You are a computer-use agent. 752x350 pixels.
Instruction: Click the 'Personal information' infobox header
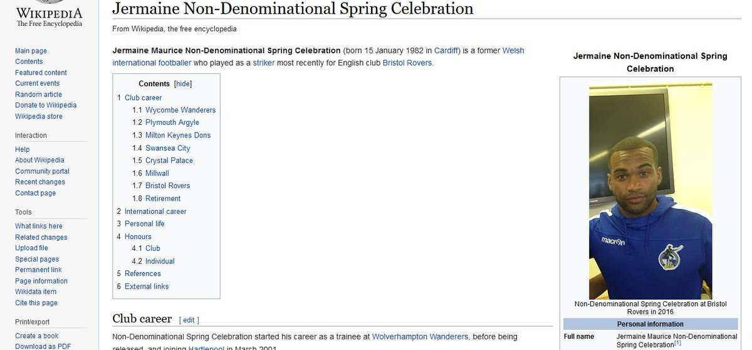[650, 324]
